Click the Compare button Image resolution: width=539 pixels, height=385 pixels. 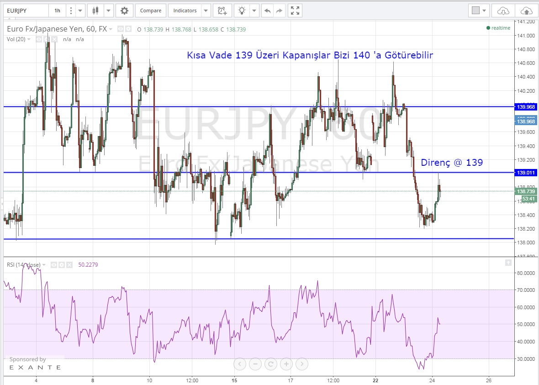click(150, 10)
